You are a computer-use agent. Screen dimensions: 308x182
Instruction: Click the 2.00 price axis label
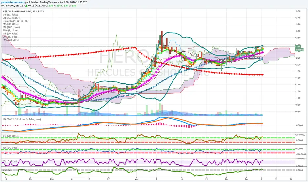[x=298, y=65]
